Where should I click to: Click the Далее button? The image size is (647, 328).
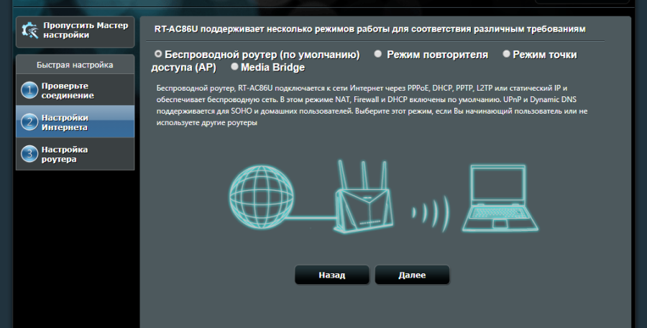pyautogui.click(x=412, y=275)
